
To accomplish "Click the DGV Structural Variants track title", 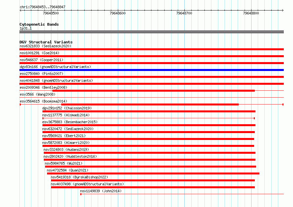I will [46, 42].
